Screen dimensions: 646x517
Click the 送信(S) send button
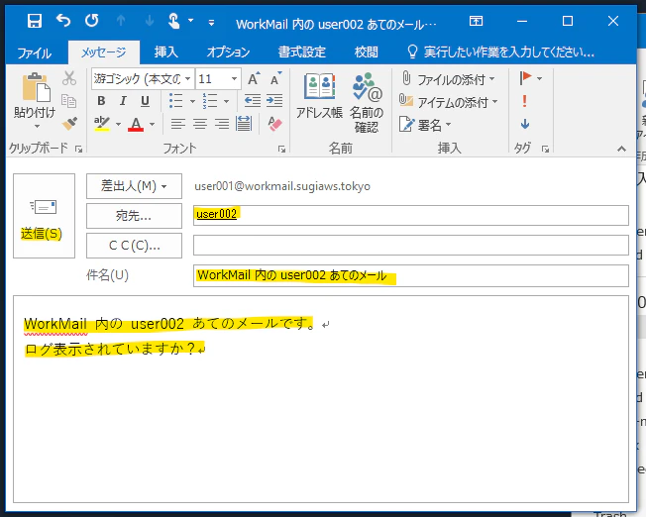pos(44,216)
